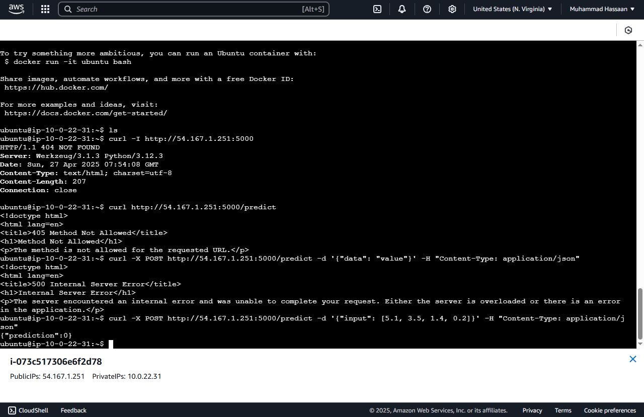Click the terminal scrollbar thumb

pos(640,313)
